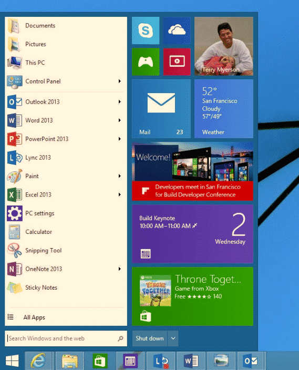The height and width of the screenshot is (370, 299).
Task: Open the Mail tile with 23 messages
Action: (x=161, y=109)
